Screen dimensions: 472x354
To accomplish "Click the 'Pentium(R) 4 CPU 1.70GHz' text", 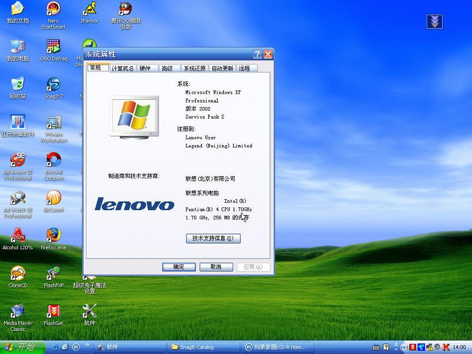I will coord(219,209).
